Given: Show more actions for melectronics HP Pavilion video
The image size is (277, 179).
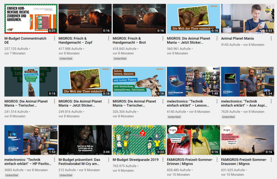Looking at the screenshot, I should (55, 160).
